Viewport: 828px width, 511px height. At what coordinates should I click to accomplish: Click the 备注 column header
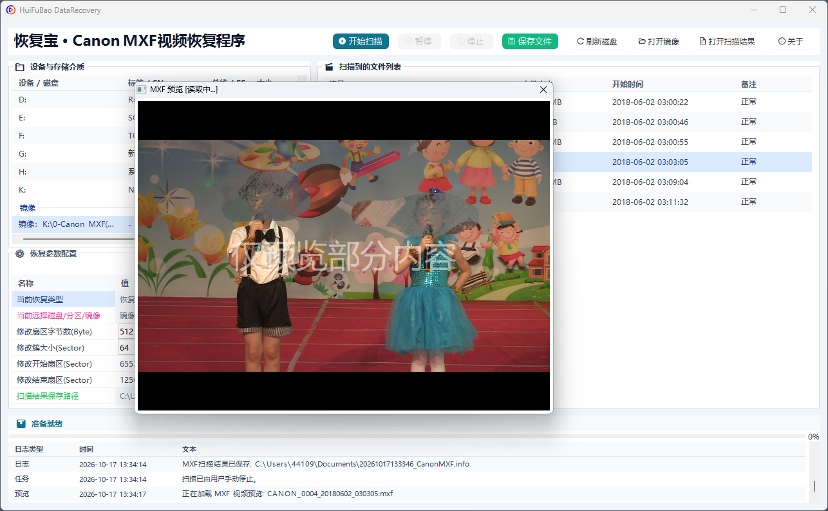point(749,84)
